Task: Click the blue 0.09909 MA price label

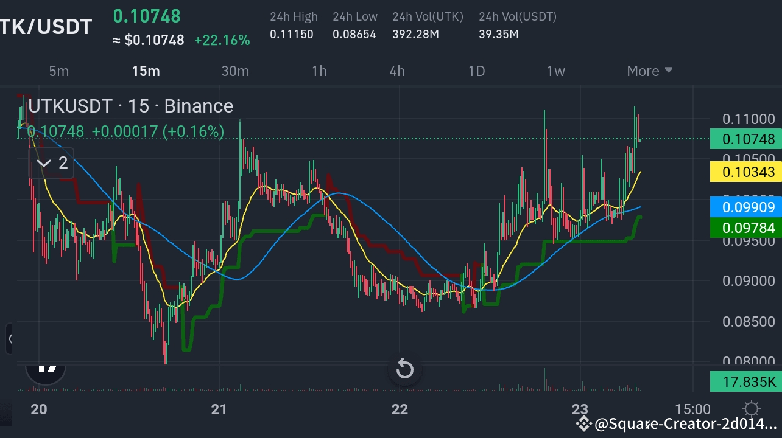Action: coord(745,207)
